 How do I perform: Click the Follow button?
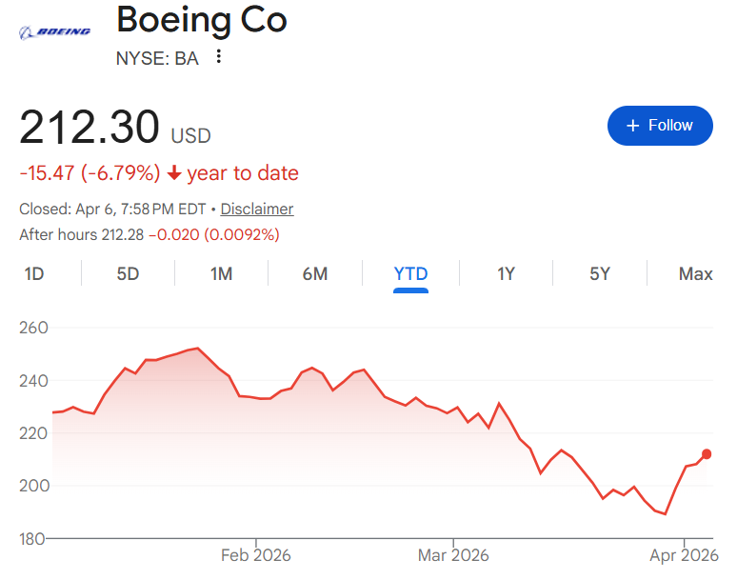[660, 126]
